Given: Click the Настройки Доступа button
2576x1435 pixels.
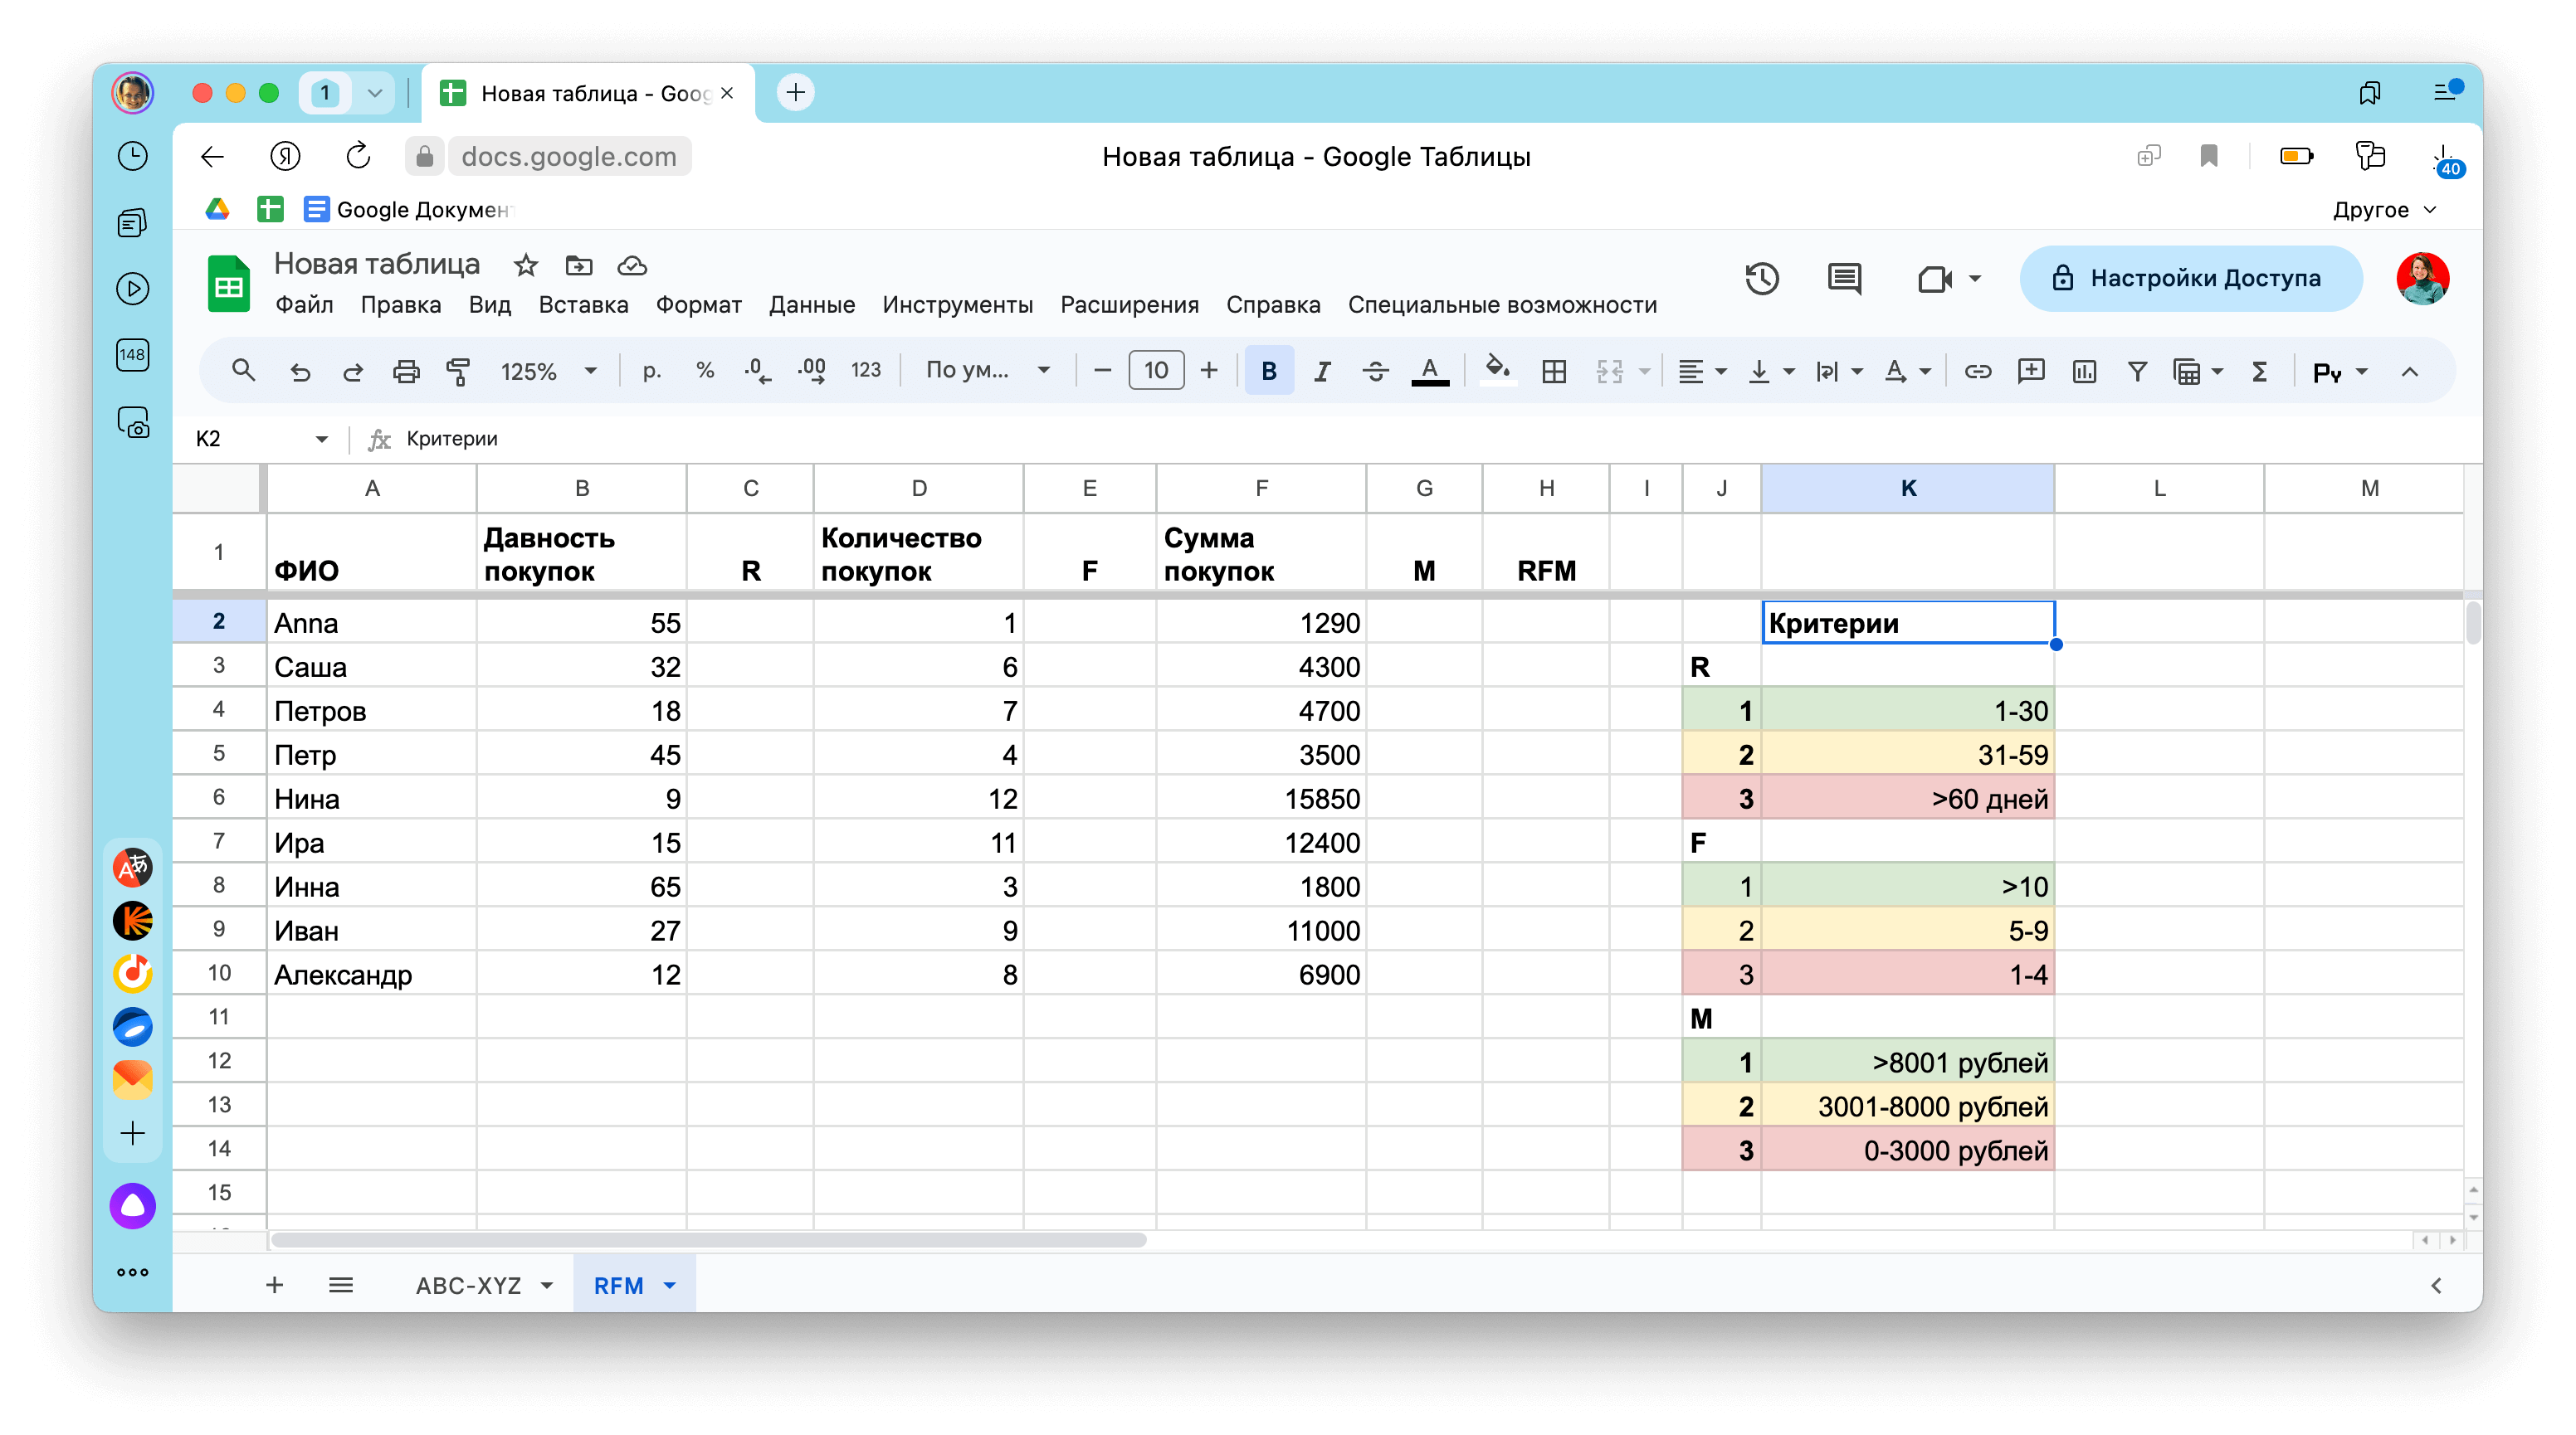Looking at the screenshot, I should click(2190, 279).
